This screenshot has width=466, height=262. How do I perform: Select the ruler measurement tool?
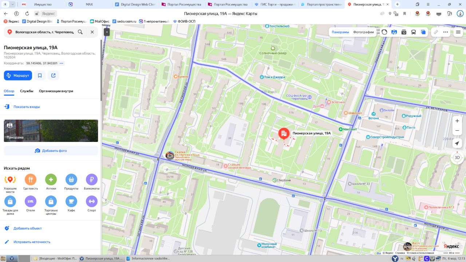(x=436, y=32)
